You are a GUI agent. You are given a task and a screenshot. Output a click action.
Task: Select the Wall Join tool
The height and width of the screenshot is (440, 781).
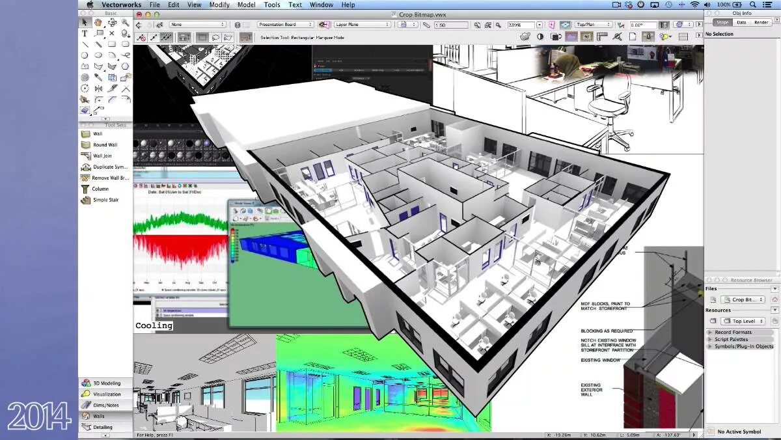(105, 156)
